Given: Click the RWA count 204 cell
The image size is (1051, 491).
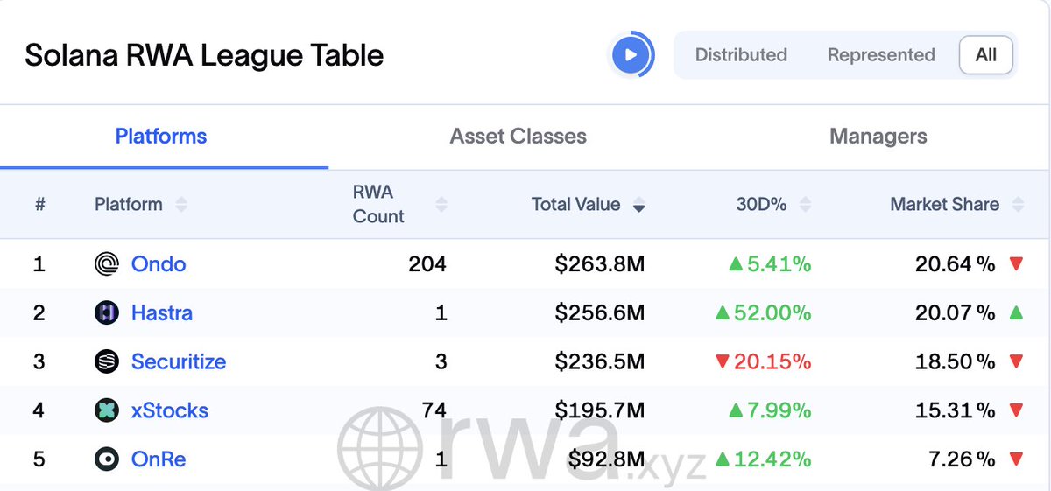Looking at the screenshot, I should [x=427, y=264].
